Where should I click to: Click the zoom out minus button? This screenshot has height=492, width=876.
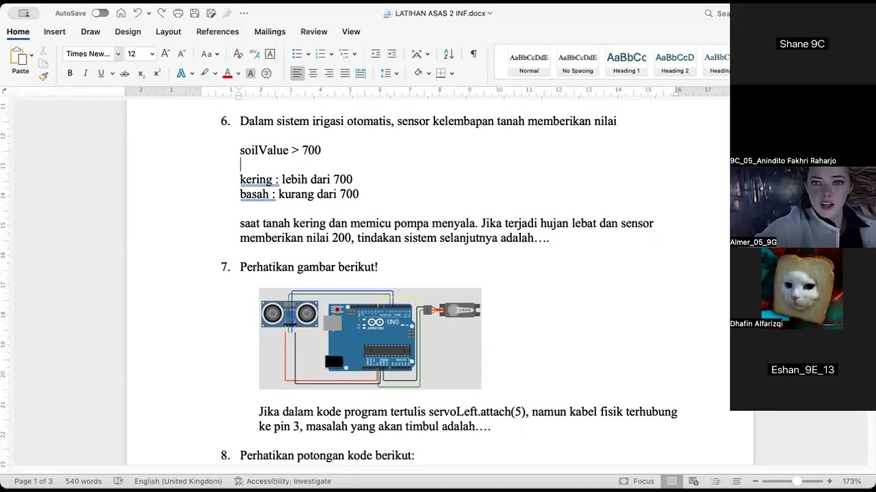pos(756,481)
